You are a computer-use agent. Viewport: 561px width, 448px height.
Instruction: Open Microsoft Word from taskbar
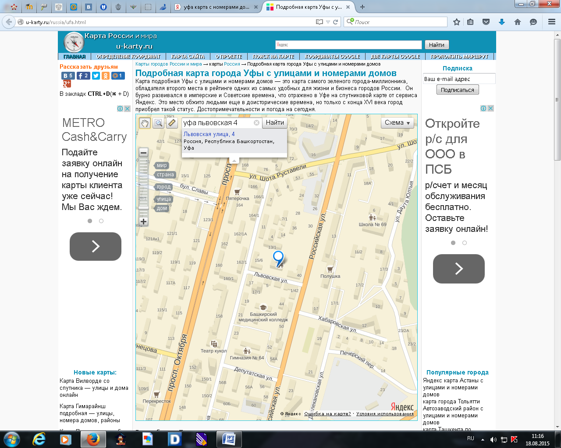pyautogui.click(x=229, y=439)
